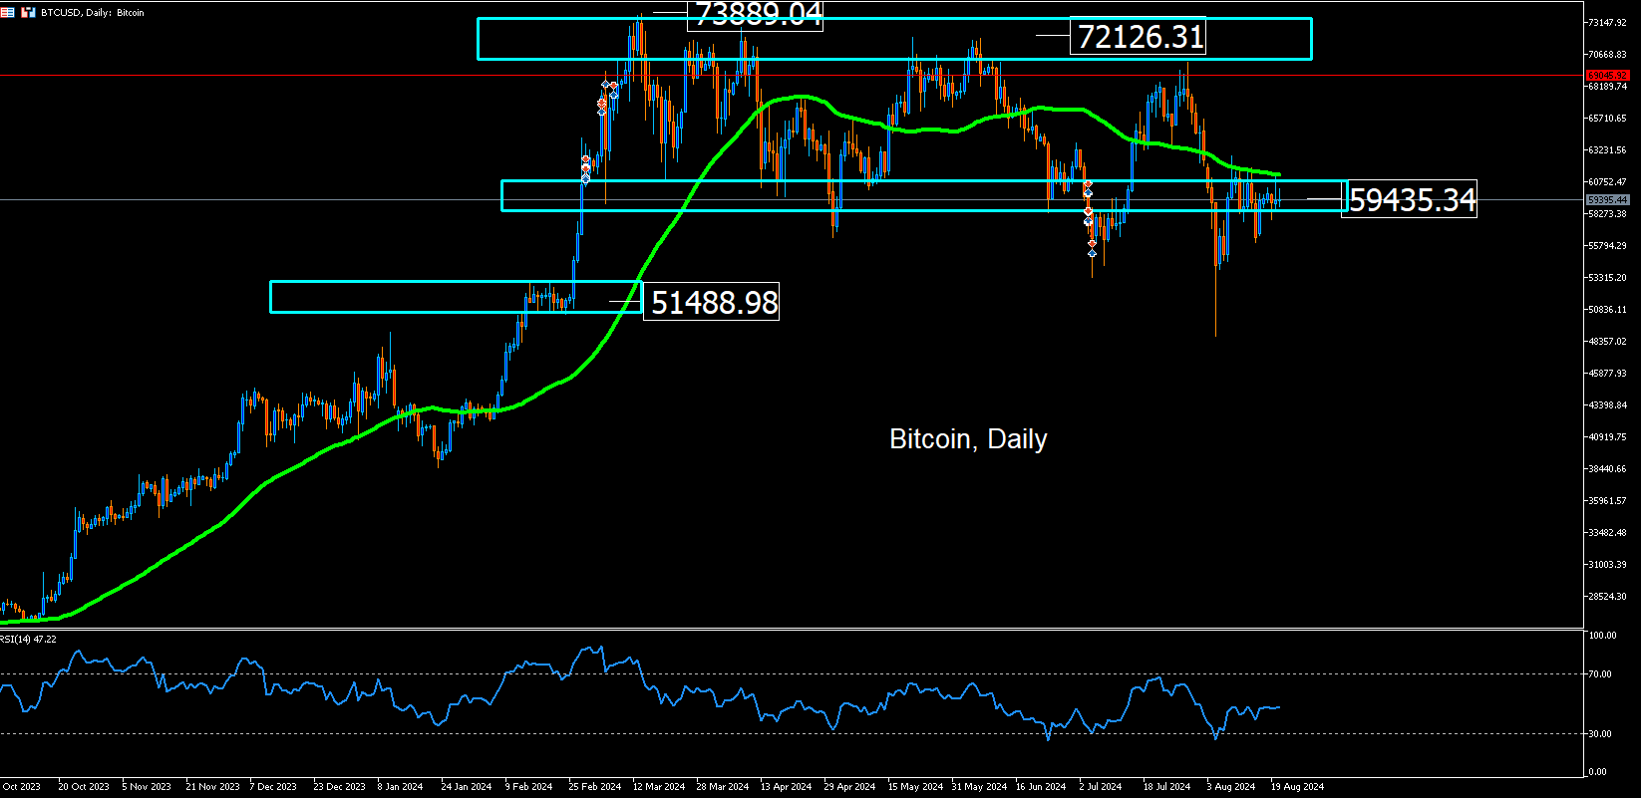Viewport: 1641px width, 798px height.
Task: Click the 8 Jan 2024 date label
Action: [401, 787]
